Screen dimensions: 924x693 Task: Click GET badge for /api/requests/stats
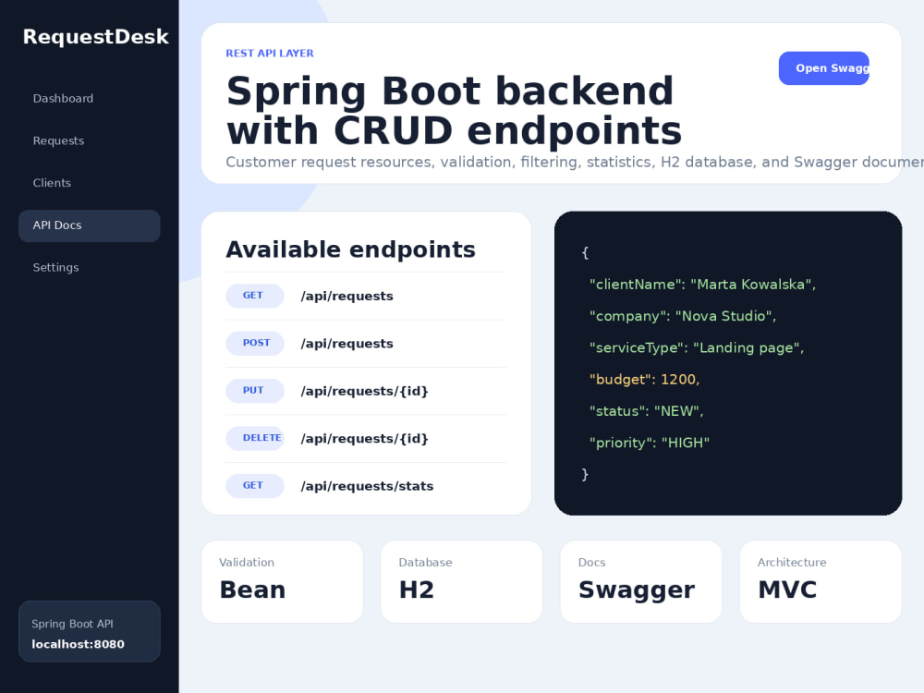click(x=255, y=486)
